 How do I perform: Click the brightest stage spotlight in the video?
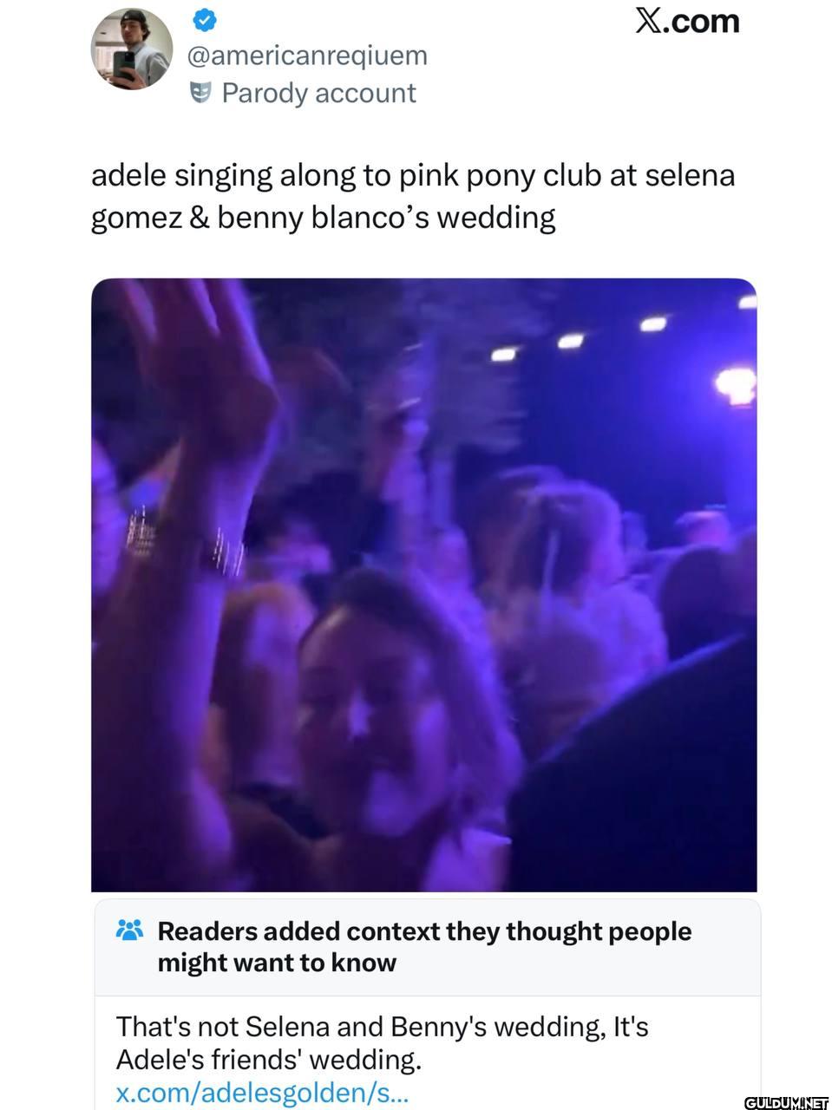coord(736,384)
